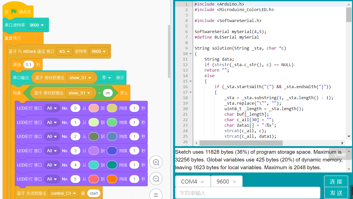The width and height of the screenshot is (353, 199).
Task: Click code editor vertical scrollbar thumb
Action: [x=349, y=15]
